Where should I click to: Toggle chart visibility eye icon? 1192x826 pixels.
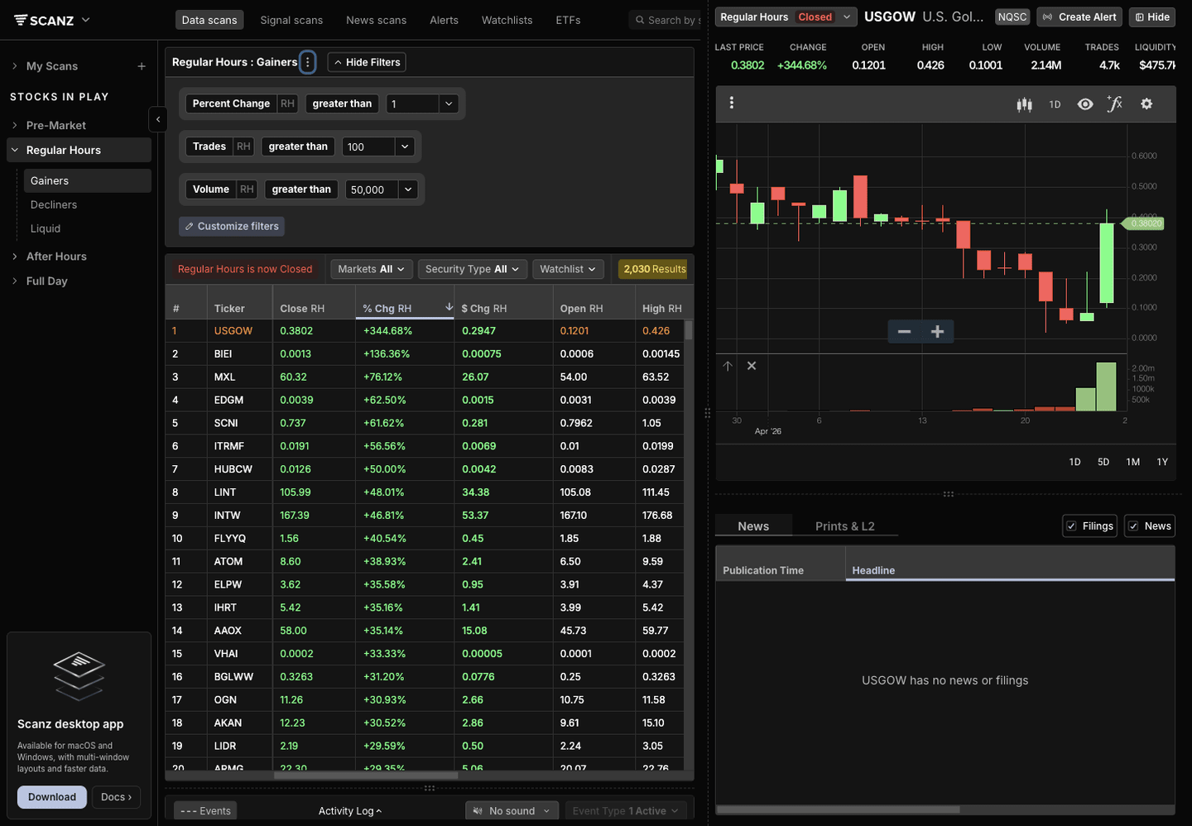point(1085,104)
